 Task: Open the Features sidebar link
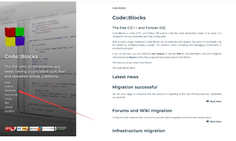coord(9,86)
